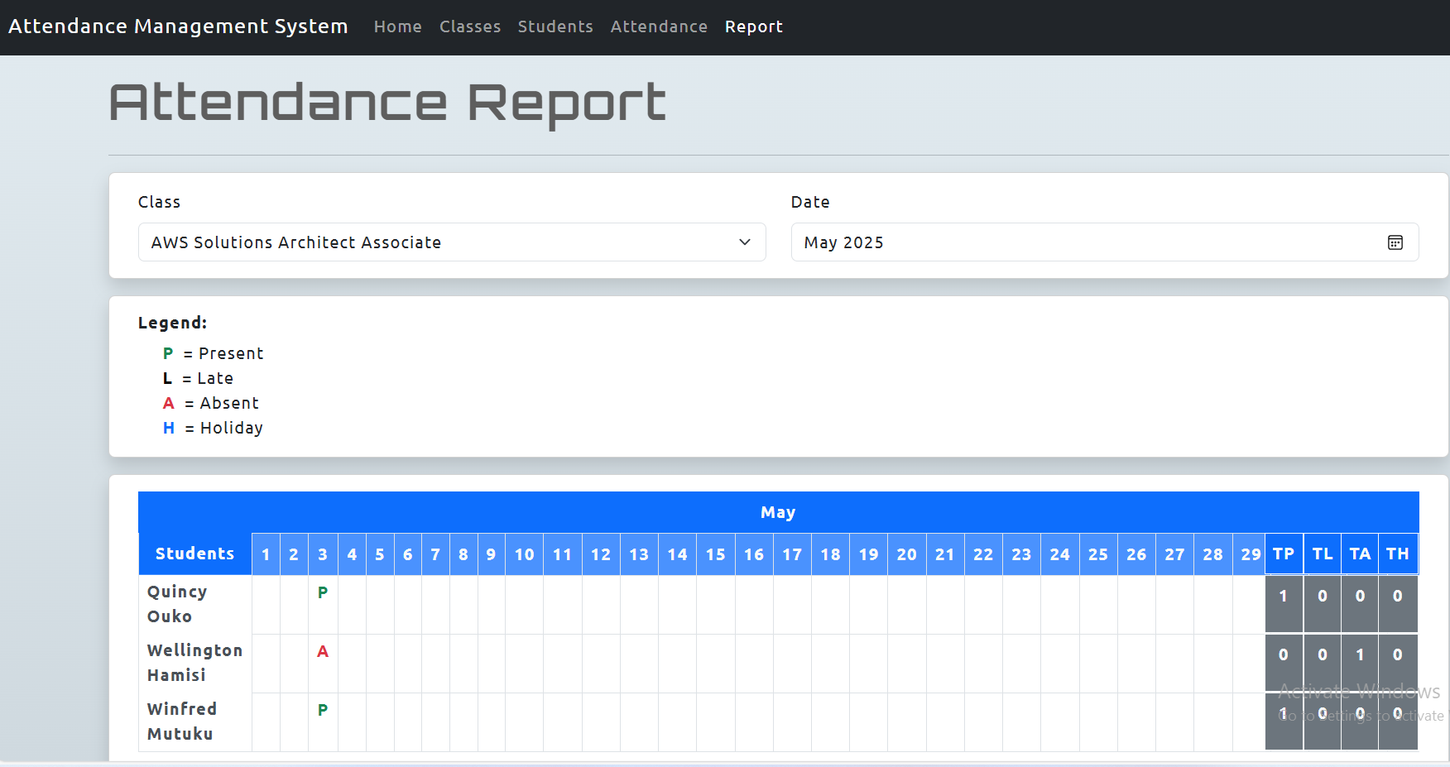The width and height of the screenshot is (1450, 767).
Task: Click the H = Holiday legend entry
Action: point(213,428)
